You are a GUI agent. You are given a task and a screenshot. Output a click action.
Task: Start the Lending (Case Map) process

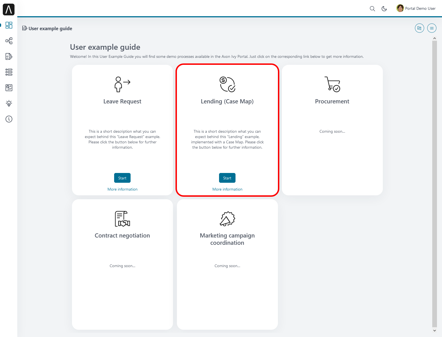227,178
